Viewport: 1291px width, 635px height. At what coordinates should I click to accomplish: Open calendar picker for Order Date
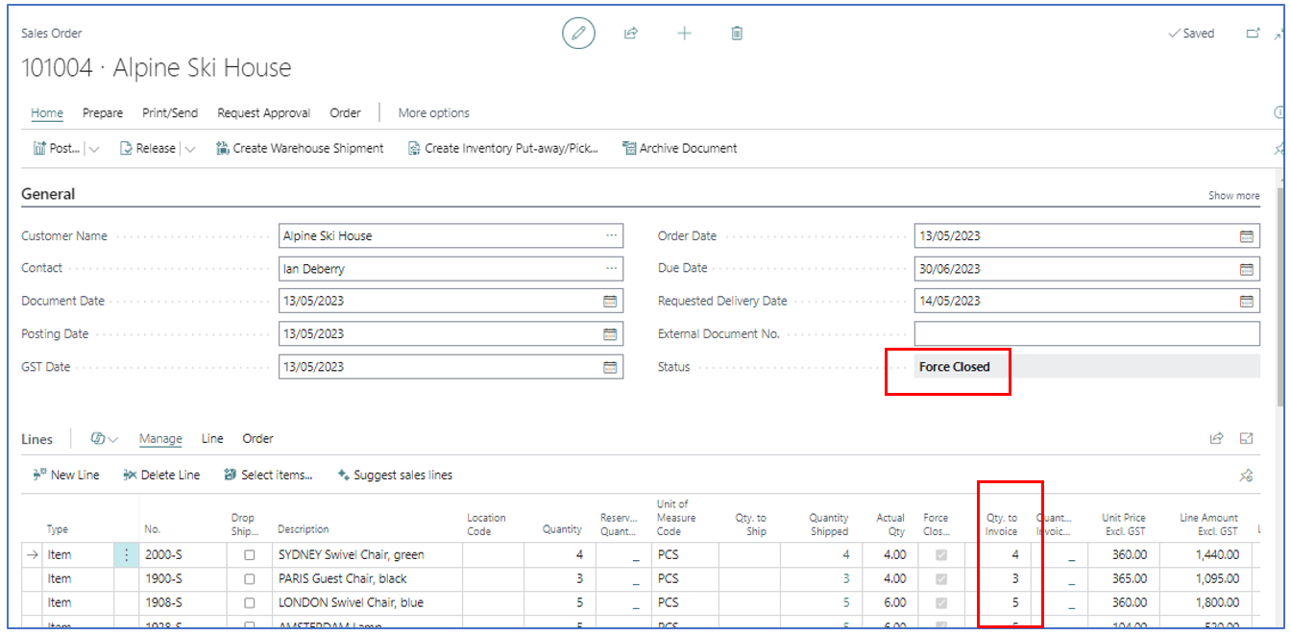tap(1246, 236)
